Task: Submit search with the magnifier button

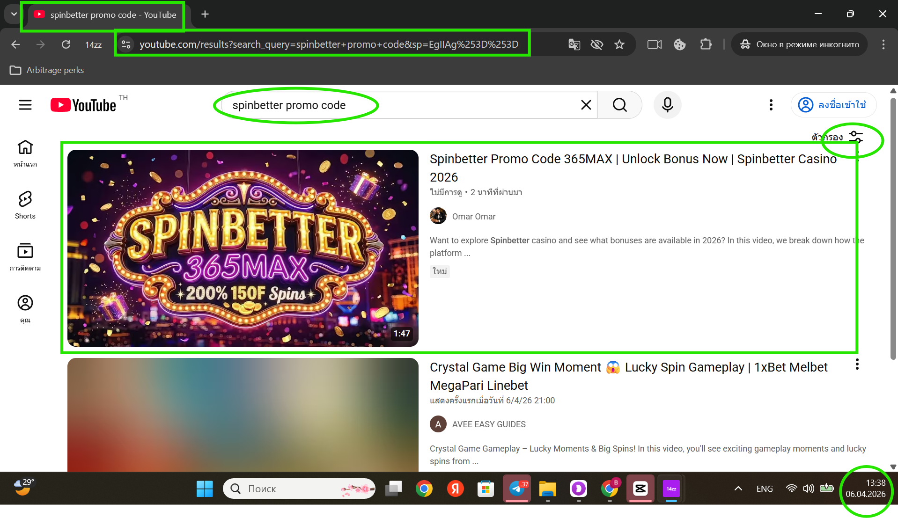Action: pos(619,105)
